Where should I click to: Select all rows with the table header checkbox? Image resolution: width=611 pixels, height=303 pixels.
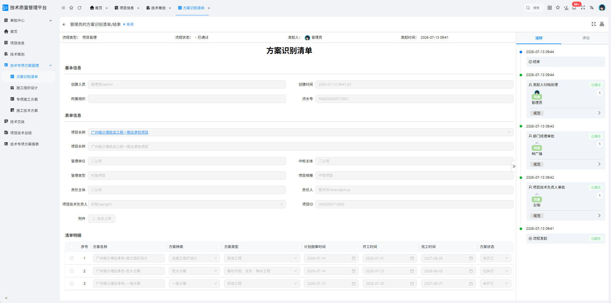pos(72,247)
